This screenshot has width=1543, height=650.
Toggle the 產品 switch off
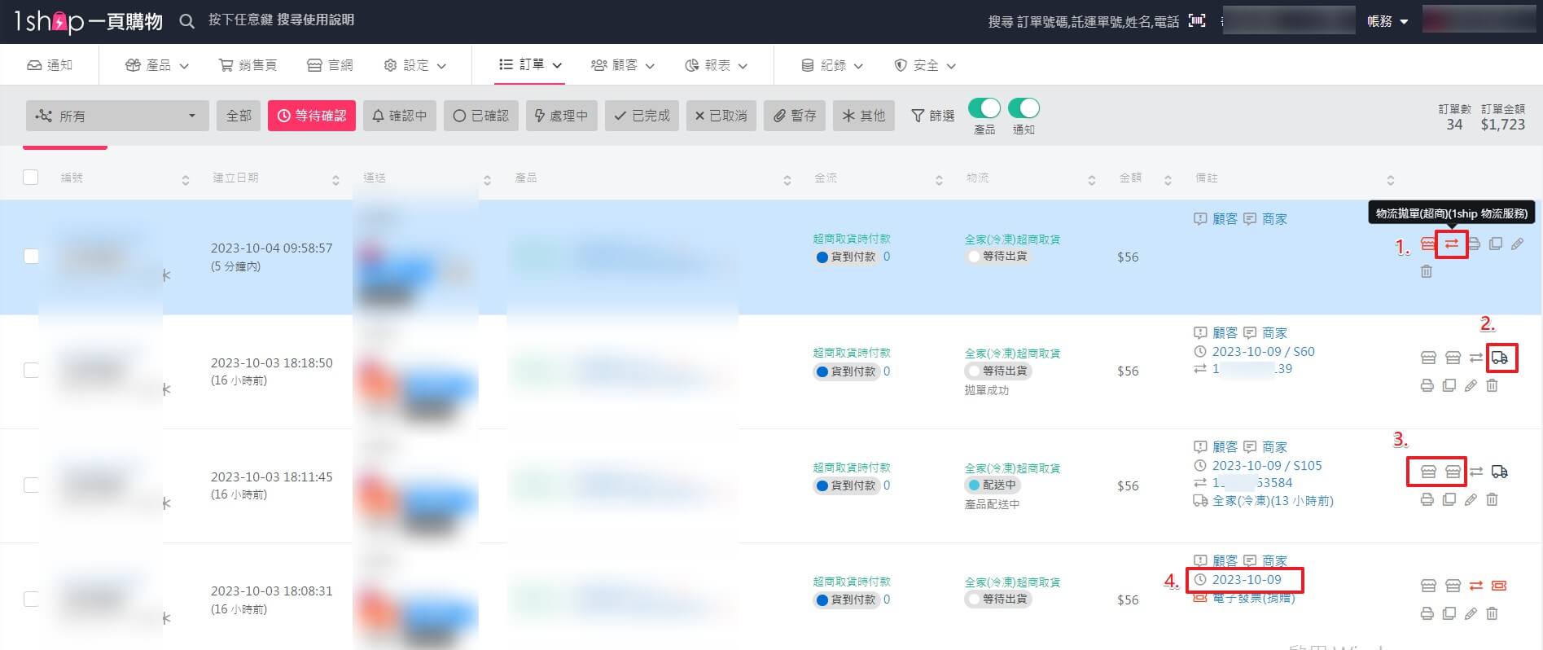[x=984, y=108]
